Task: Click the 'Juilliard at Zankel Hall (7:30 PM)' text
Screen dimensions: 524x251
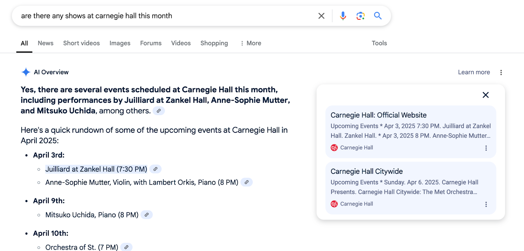Action: 96,169
